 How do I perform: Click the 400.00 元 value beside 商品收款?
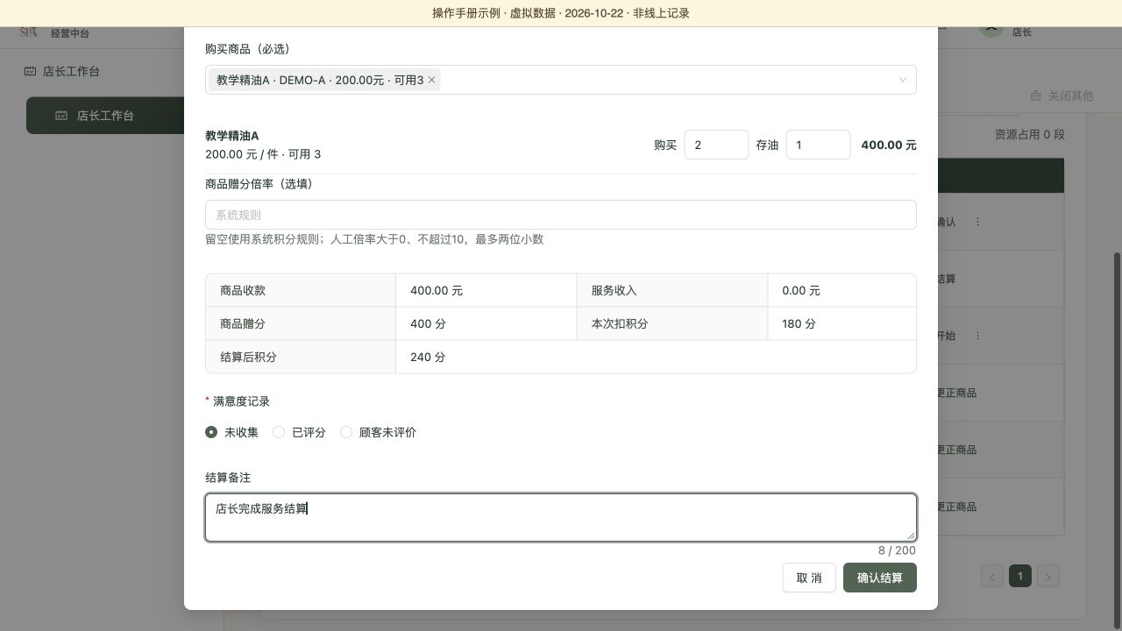coord(437,290)
